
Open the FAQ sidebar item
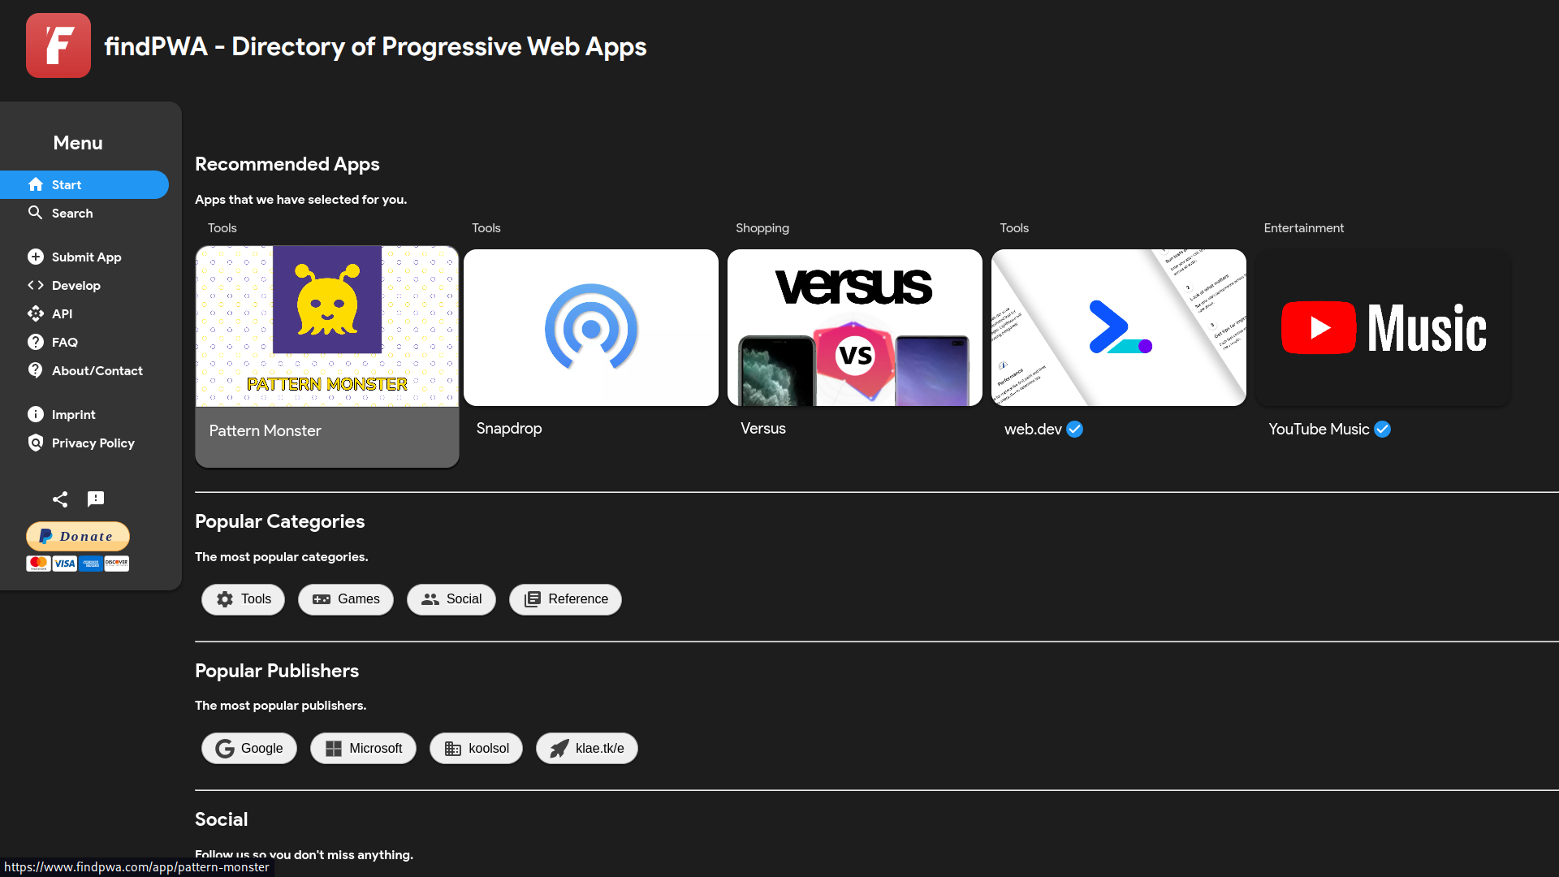(64, 342)
